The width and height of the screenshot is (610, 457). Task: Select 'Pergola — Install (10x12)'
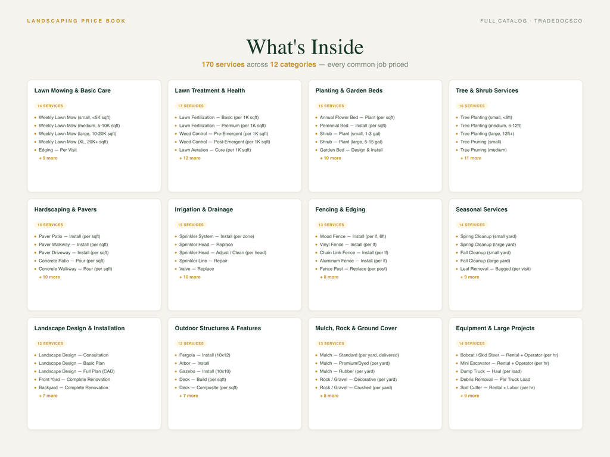tap(205, 355)
